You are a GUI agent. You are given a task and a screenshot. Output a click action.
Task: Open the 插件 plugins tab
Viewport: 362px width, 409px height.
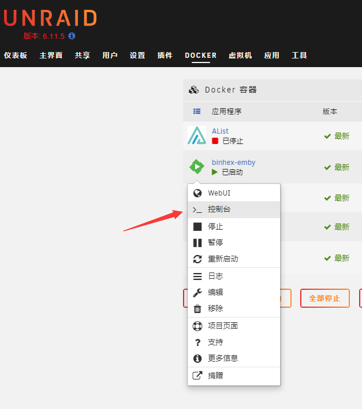coord(165,56)
